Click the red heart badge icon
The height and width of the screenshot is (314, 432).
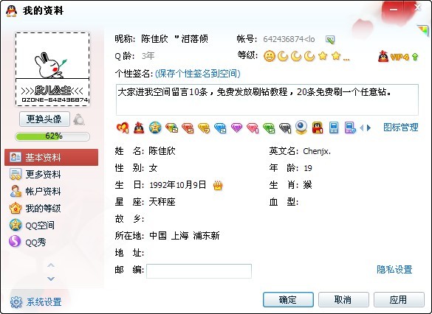point(123,128)
